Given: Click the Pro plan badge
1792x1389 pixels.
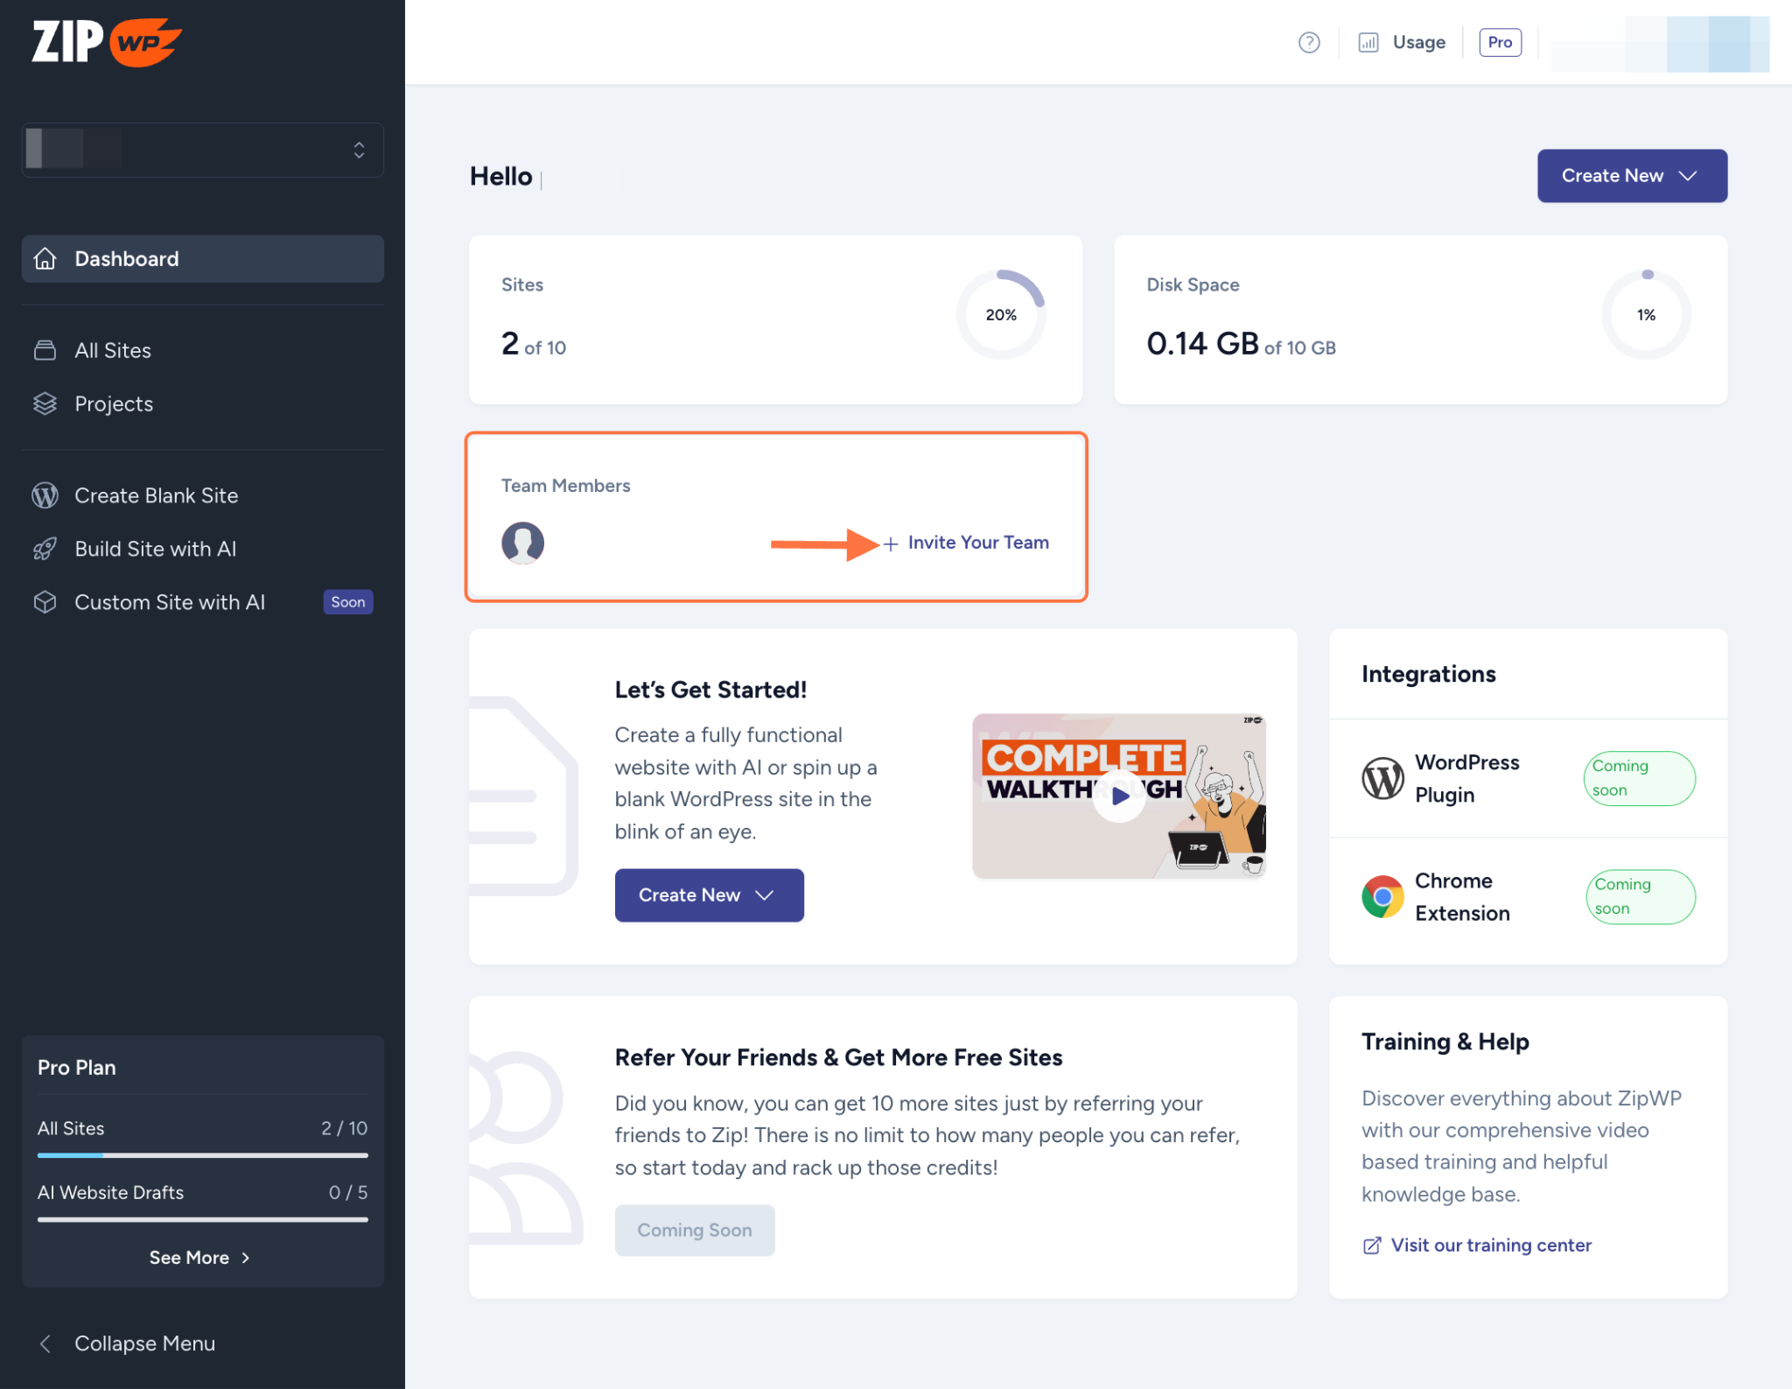Looking at the screenshot, I should point(1499,42).
